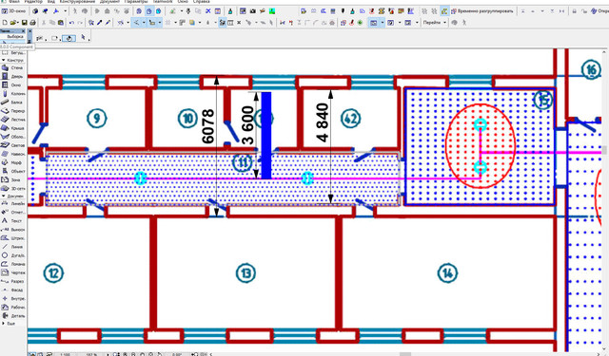609x356 pixels.
Task: Click the Undo arrow icon
Action: click(x=71, y=23)
